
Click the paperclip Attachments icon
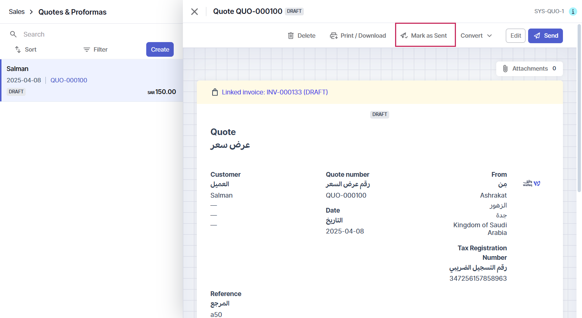505,69
